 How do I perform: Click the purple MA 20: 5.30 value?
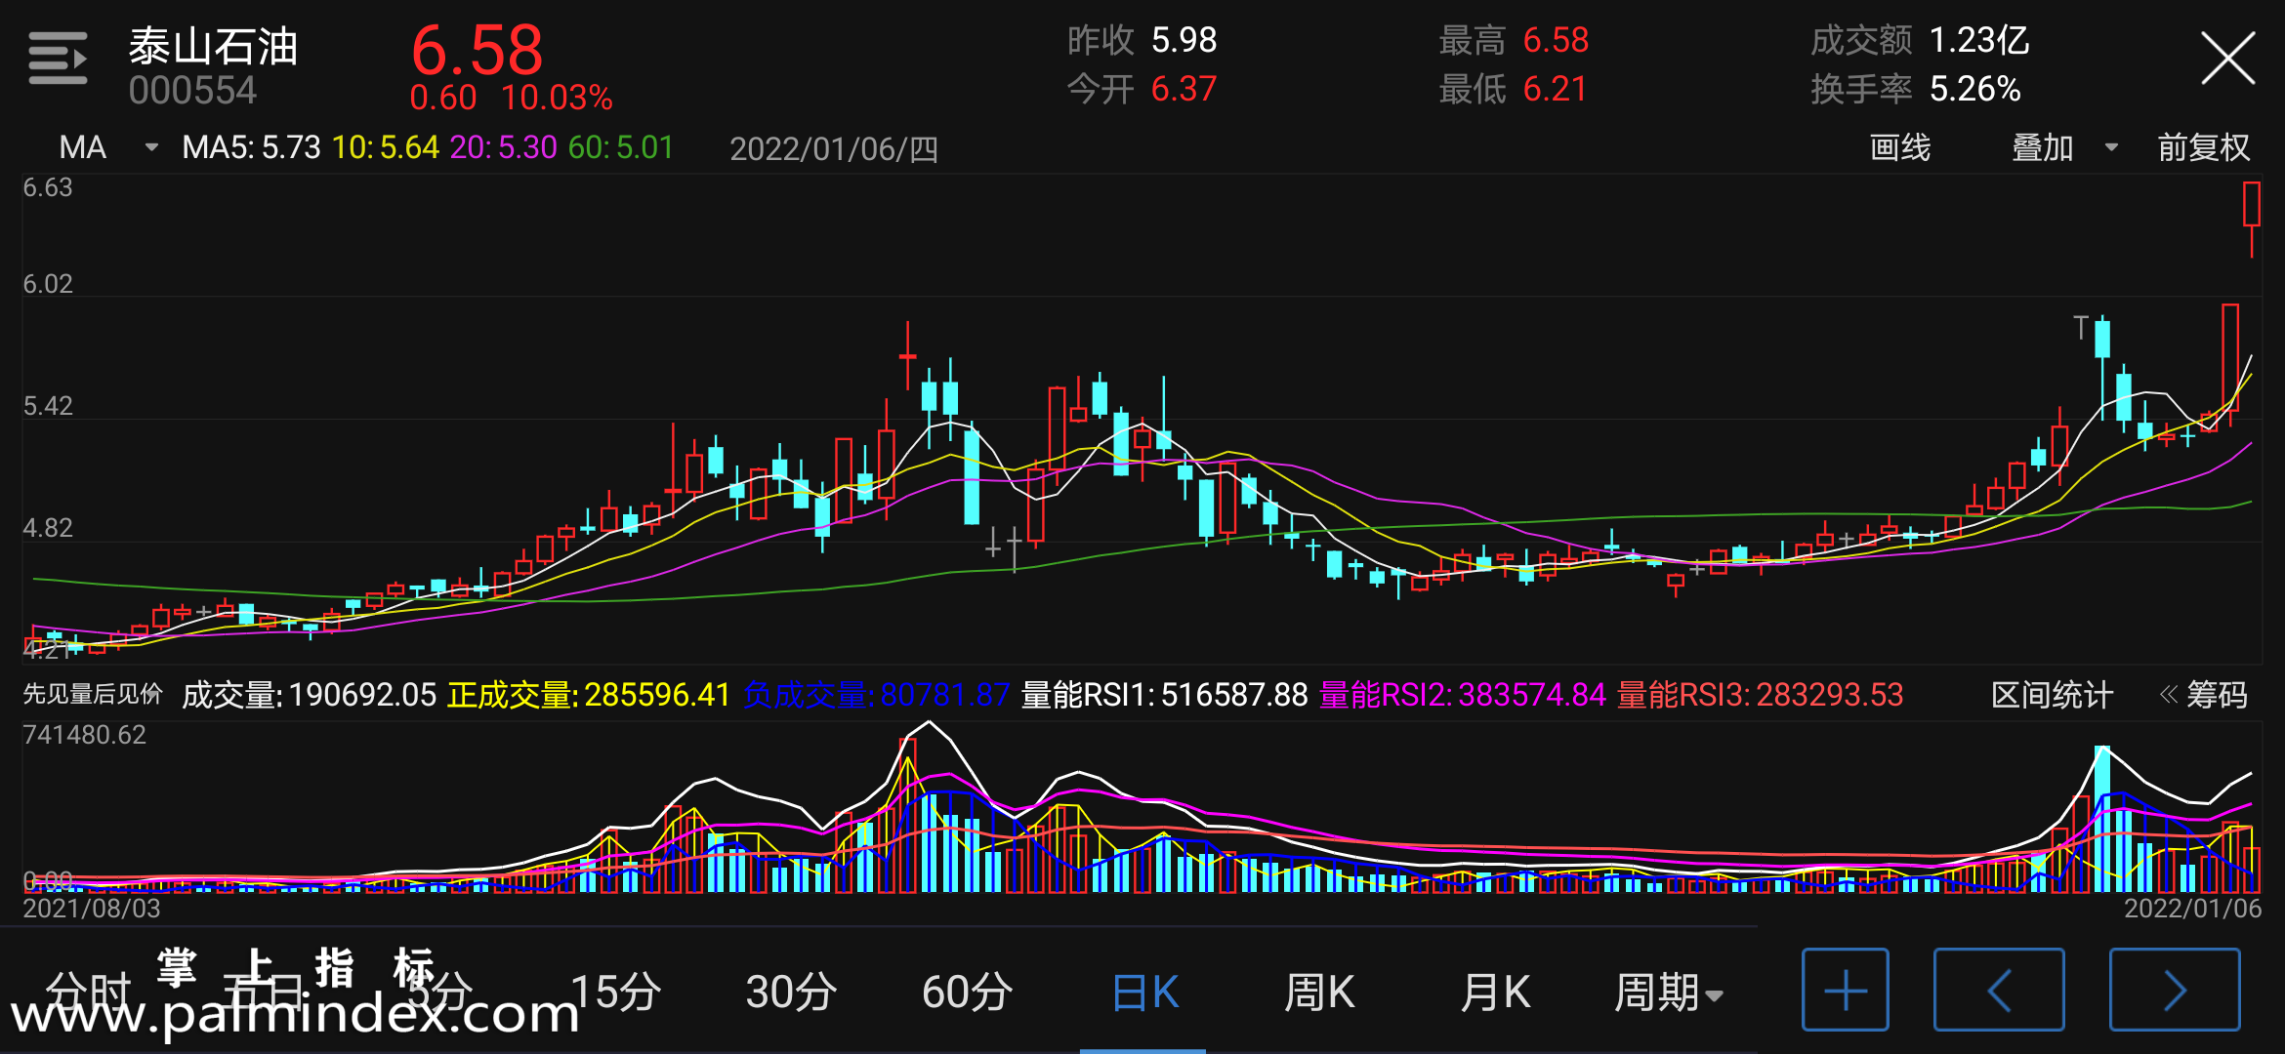coord(503,147)
